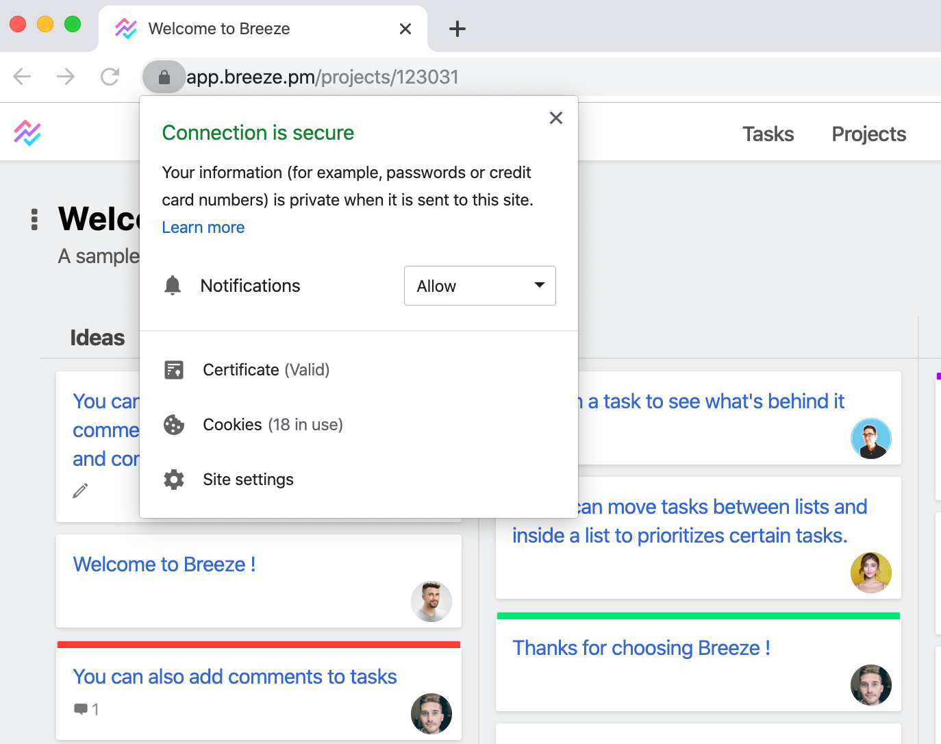
Task: Click the certificate icon
Action: click(x=174, y=370)
